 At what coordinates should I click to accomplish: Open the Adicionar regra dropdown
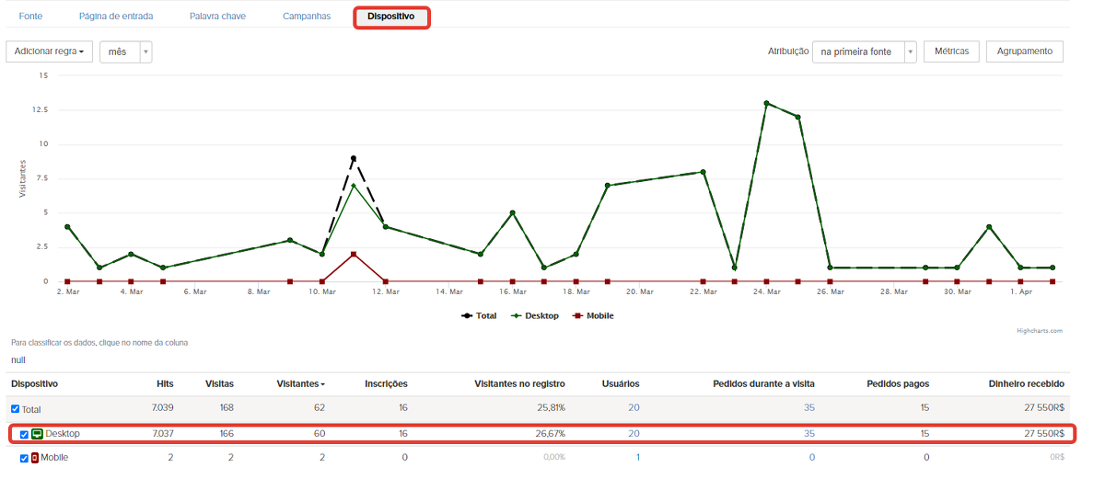49,51
